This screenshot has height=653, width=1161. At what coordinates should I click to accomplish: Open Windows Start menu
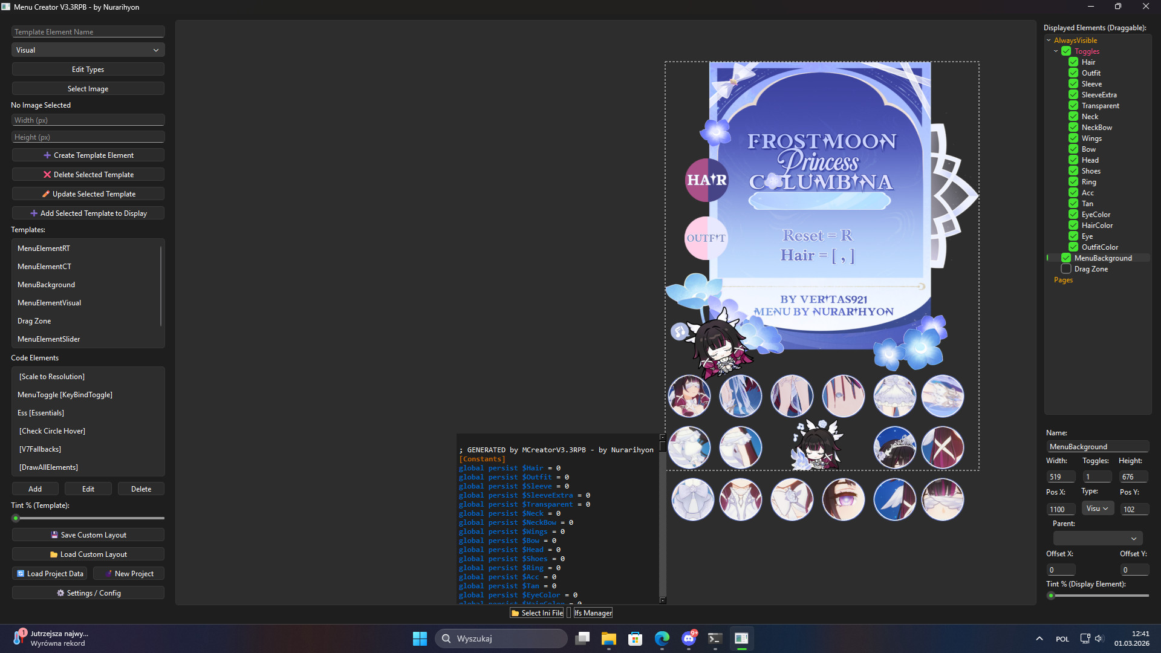coord(420,638)
